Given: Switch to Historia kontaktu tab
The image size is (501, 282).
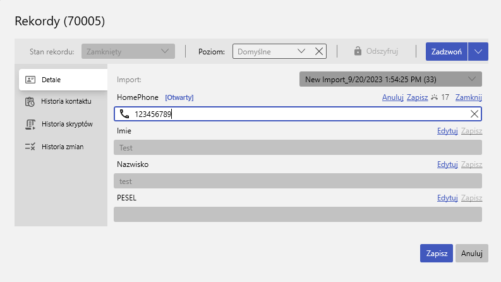Looking at the screenshot, I should click(x=66, y=102).
